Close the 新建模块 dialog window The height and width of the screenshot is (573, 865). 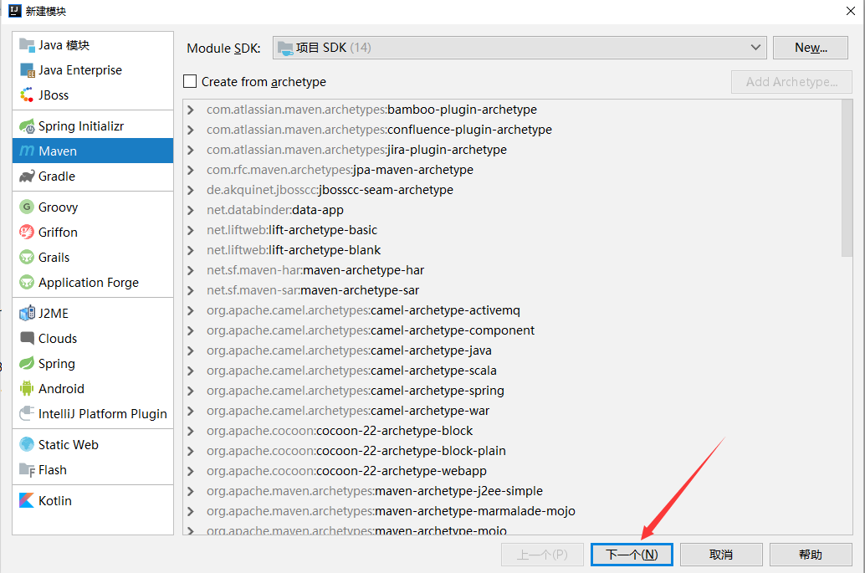[x=851, y=11]
